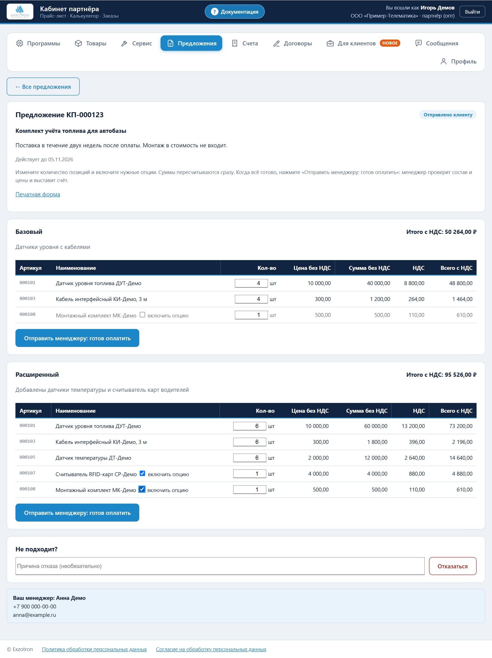Click the question mark icon in Документация

pyautogui.click(x=214, y=12)
